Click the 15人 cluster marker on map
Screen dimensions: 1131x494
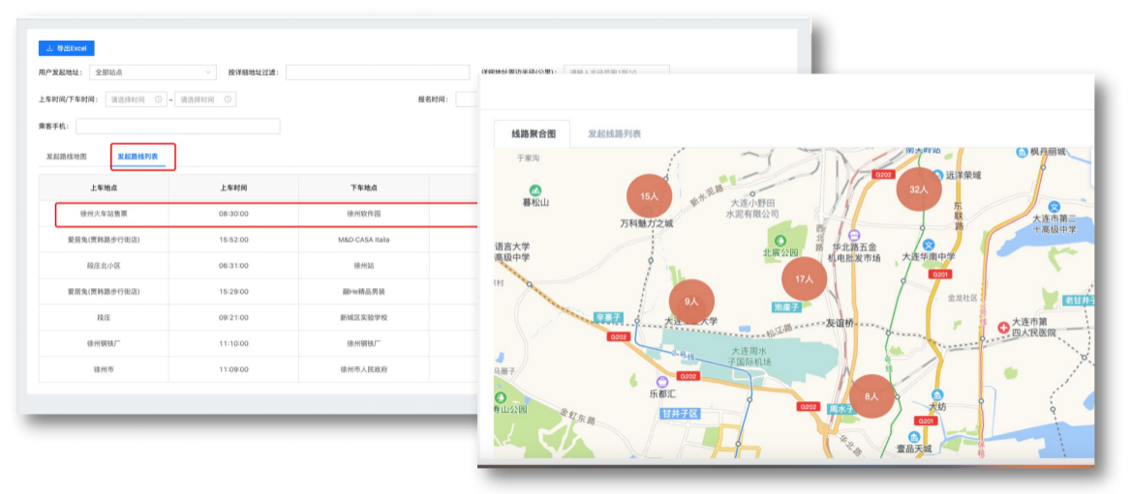[x=649, y=196]
